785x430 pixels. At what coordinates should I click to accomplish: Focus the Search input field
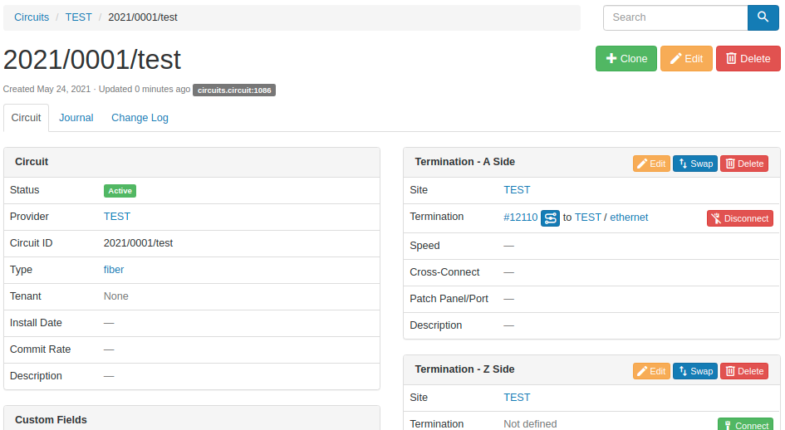point(675,17)
